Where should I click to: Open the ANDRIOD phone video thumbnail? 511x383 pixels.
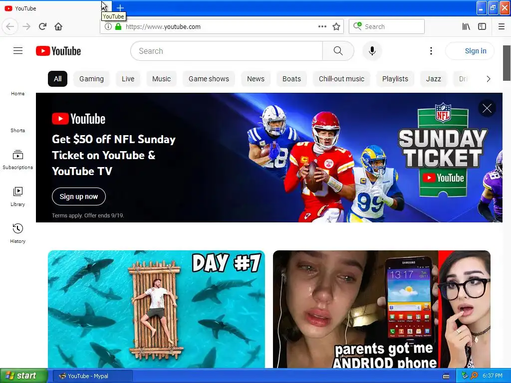382,309
